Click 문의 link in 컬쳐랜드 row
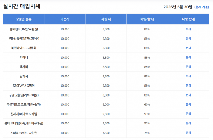213x140 pixels. 188,29
